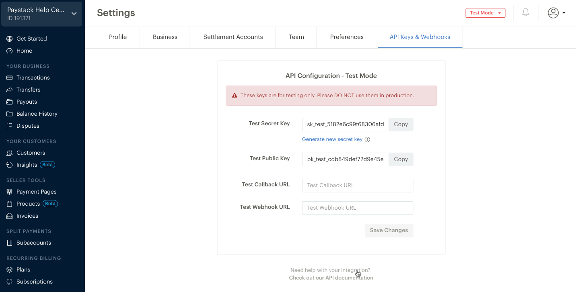Click the Disputes flag icon
The image size is (576, 292).
tap(10, 126)
